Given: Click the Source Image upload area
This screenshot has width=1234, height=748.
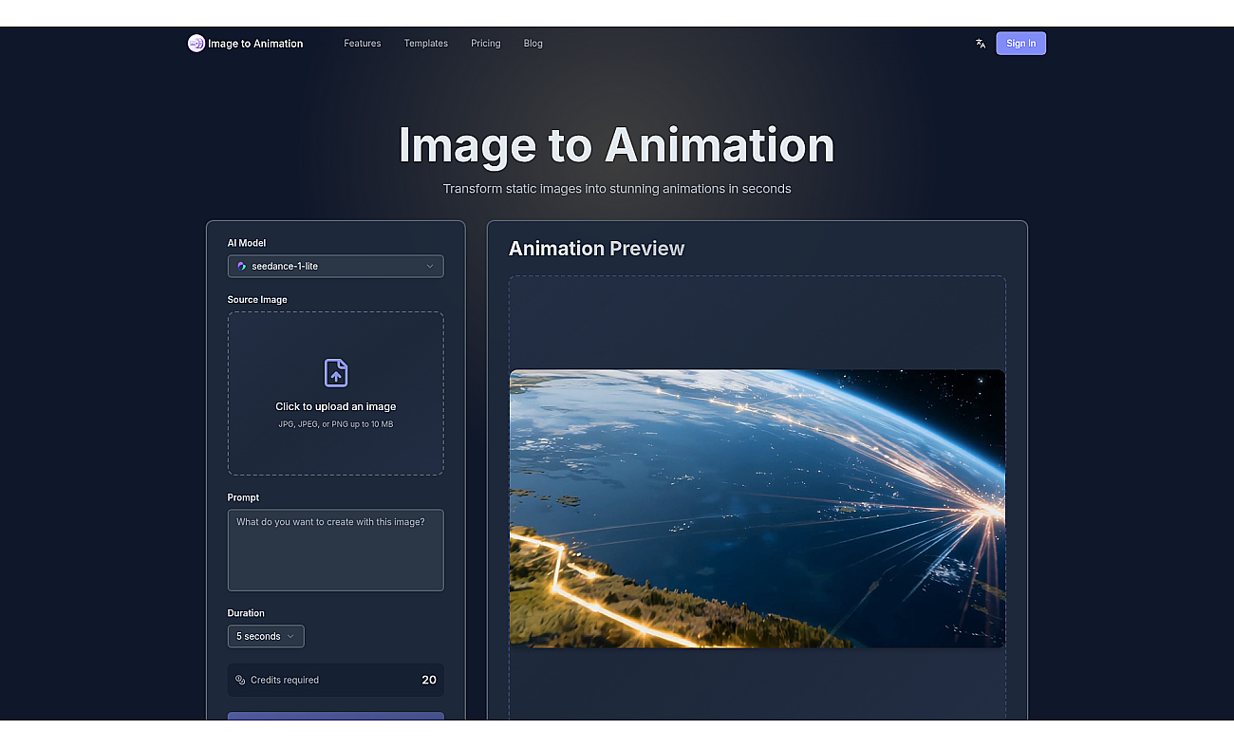Looking at the screenshot, I should [x=335, y=393].
